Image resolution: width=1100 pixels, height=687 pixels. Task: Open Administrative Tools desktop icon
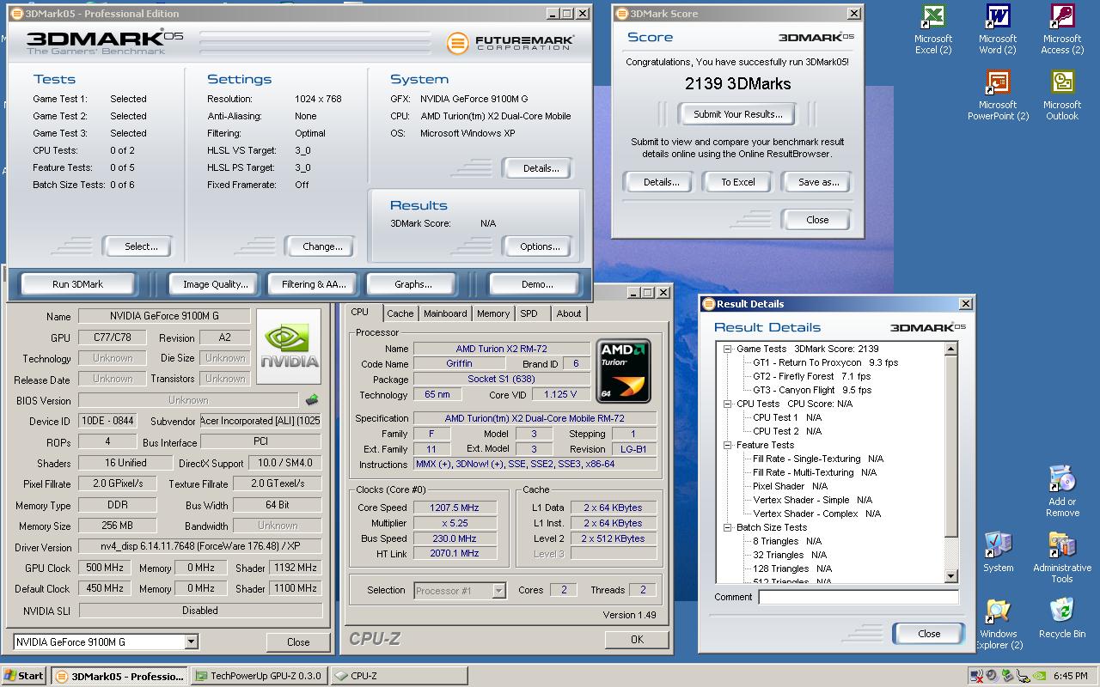tap(1062, 556)
